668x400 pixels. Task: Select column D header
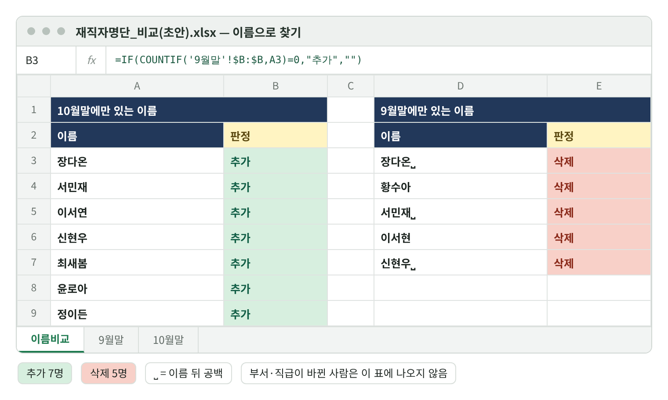461,86
